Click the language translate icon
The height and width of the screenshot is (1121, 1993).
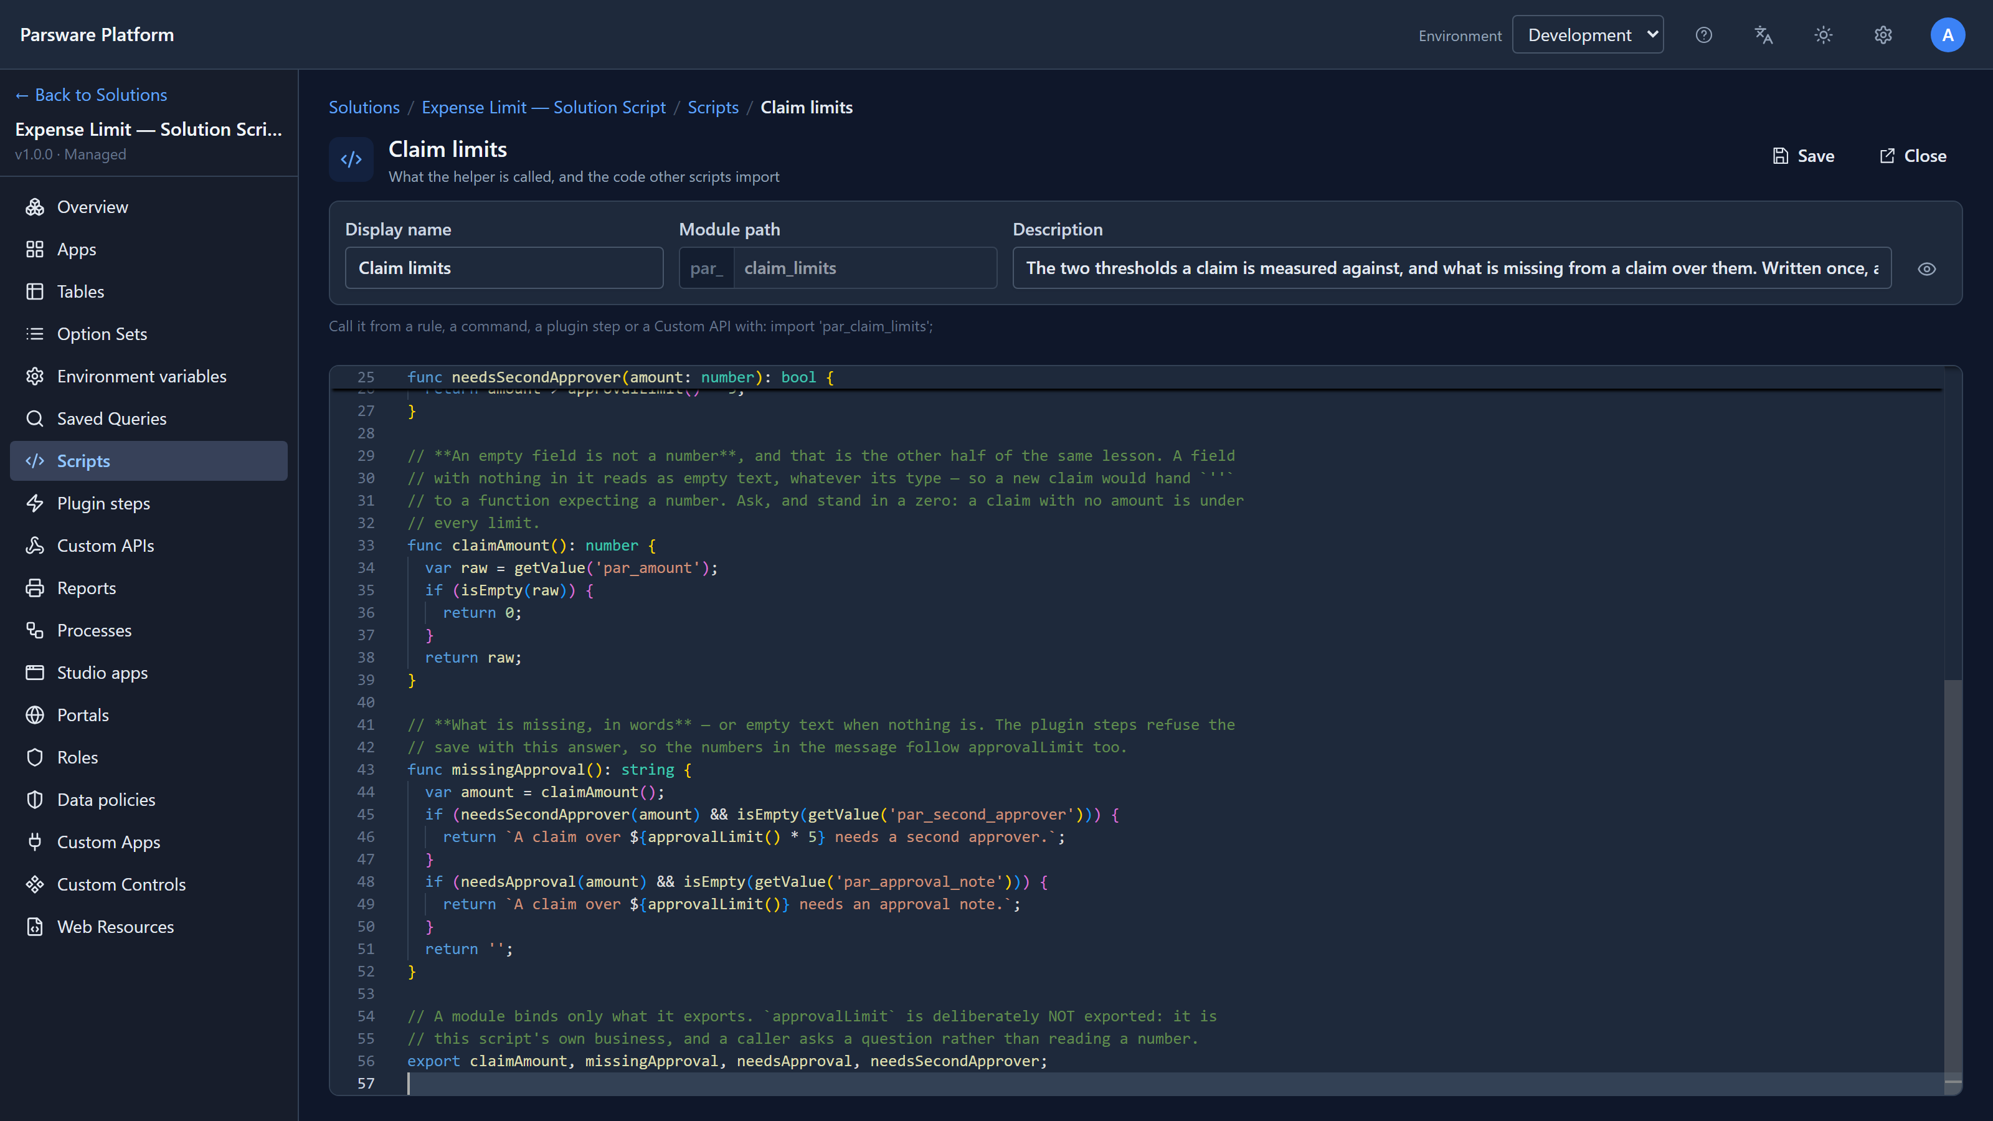(1763, 35)
